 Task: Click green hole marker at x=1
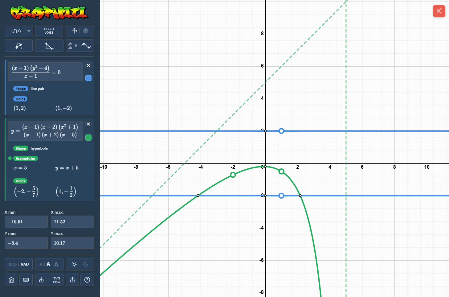(281, 171)
